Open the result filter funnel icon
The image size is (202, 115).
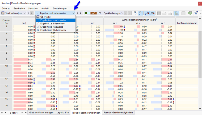click(x=196, y=13)
